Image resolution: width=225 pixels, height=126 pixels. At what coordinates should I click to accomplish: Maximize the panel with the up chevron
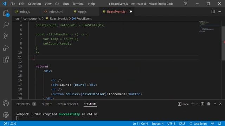[215, 104]
